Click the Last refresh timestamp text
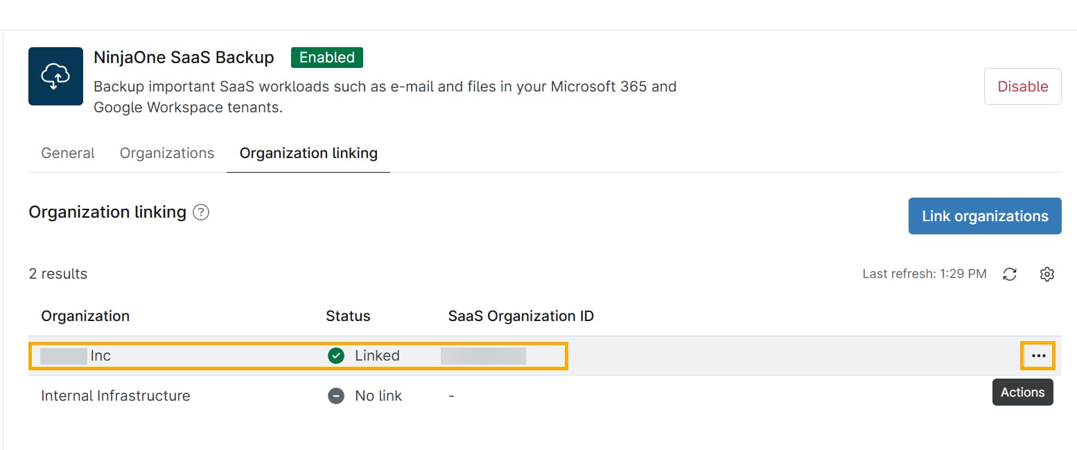Screen dimensions: 1077x450 pyautogui.click(x=925, y=273)
